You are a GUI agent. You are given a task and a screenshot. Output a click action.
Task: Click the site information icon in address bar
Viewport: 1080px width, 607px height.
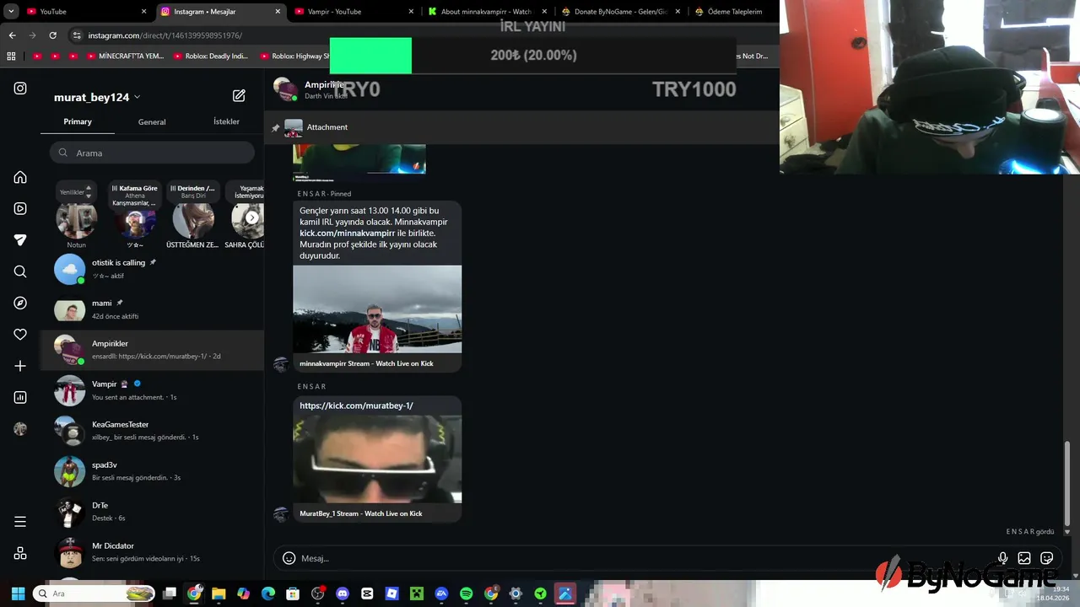pyautogui.click(x=77, y=35)
